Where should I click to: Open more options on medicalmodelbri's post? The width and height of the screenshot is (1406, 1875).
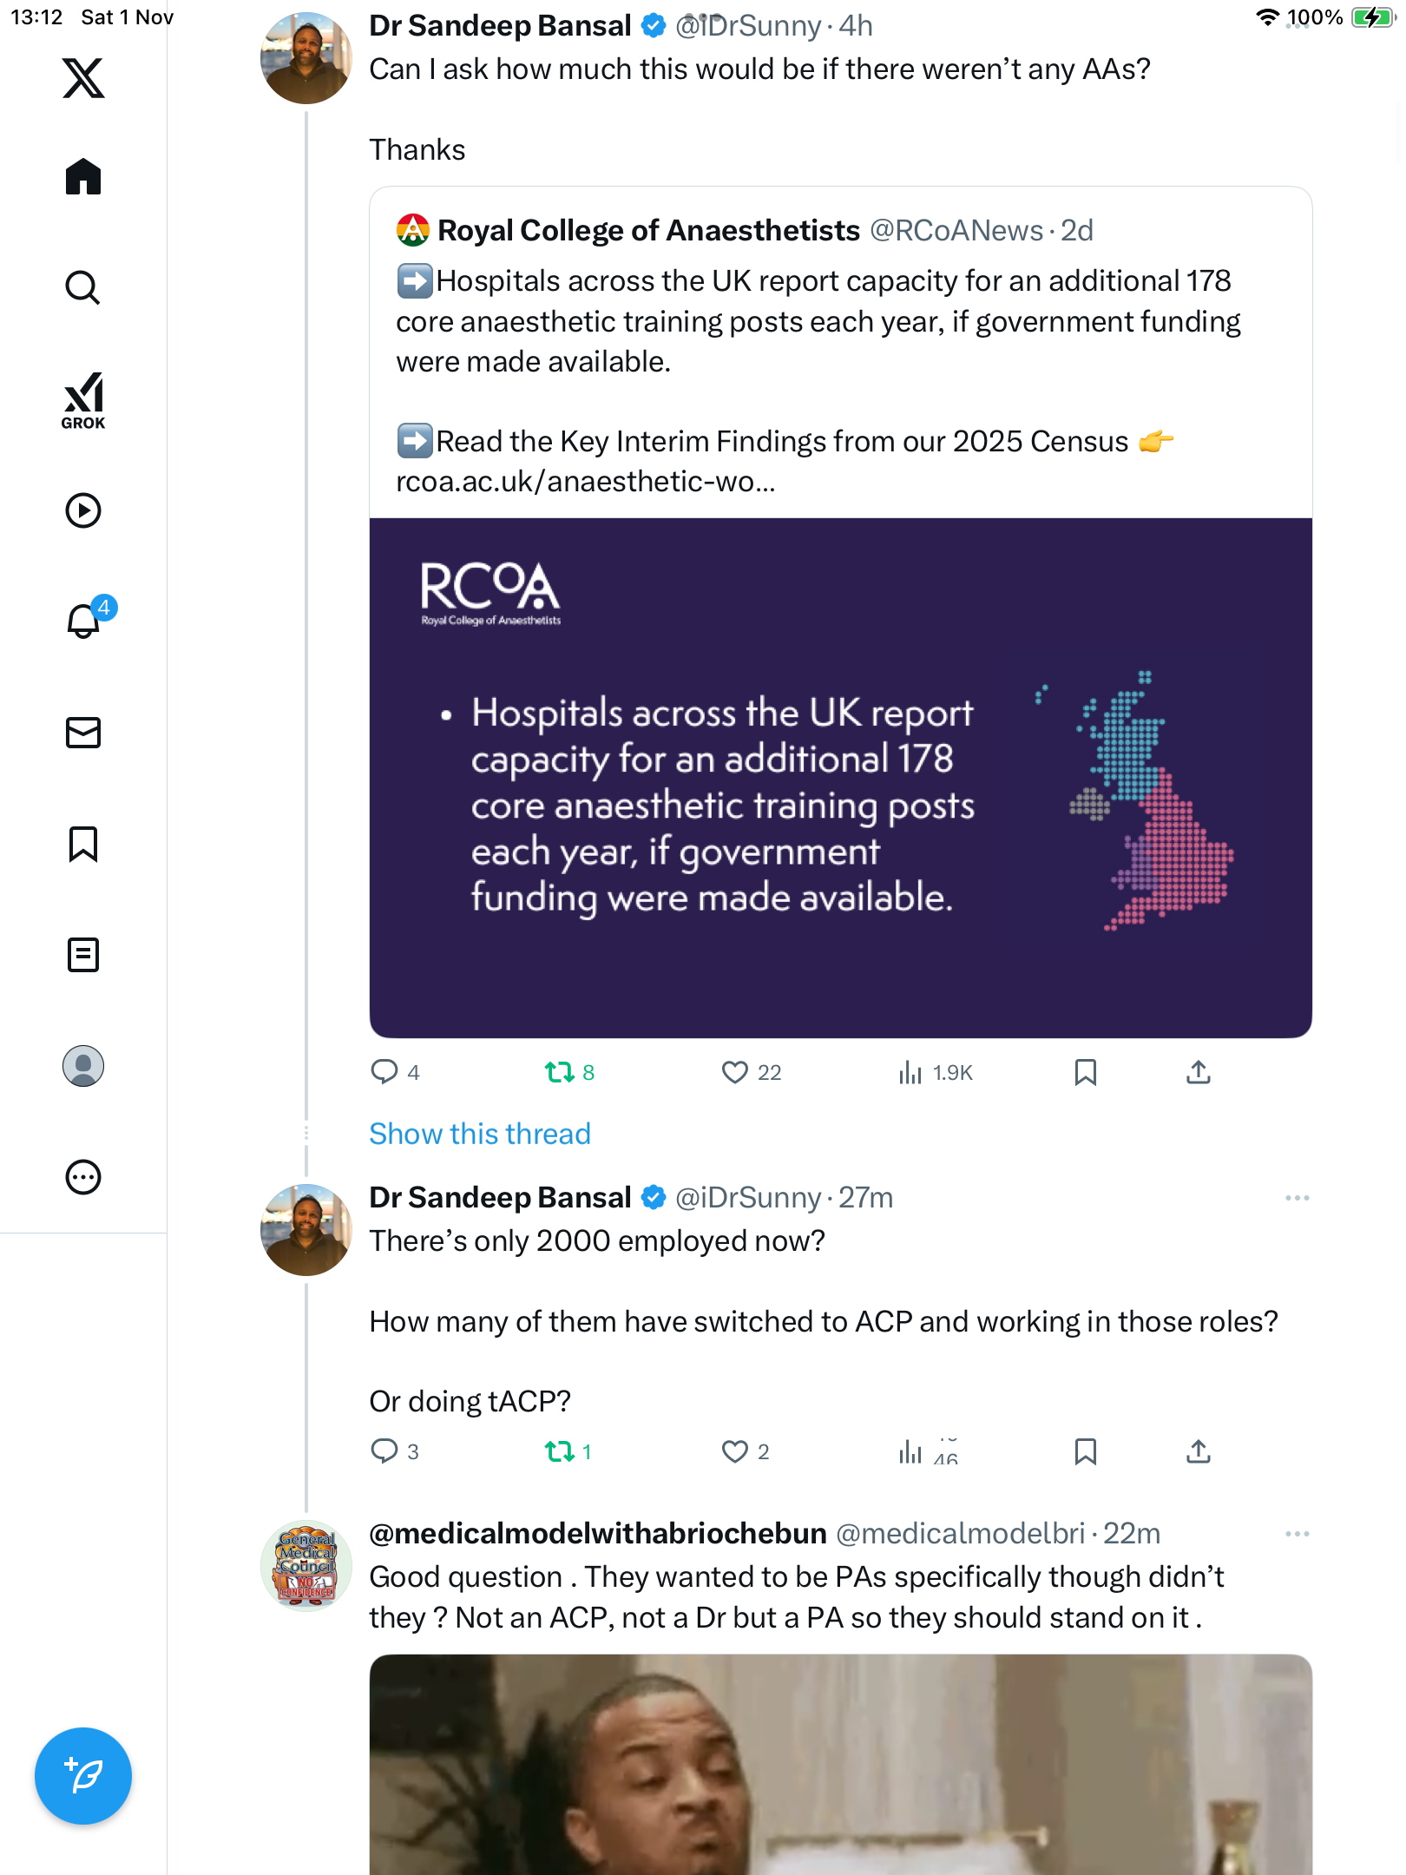click(1297, 1534)
